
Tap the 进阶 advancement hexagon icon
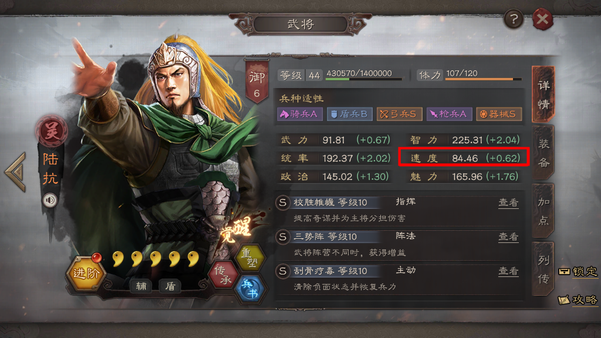(x=86, y=273)
